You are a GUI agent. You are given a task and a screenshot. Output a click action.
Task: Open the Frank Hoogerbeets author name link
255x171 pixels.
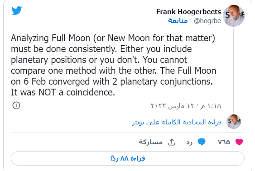click(x=189, y=12)
